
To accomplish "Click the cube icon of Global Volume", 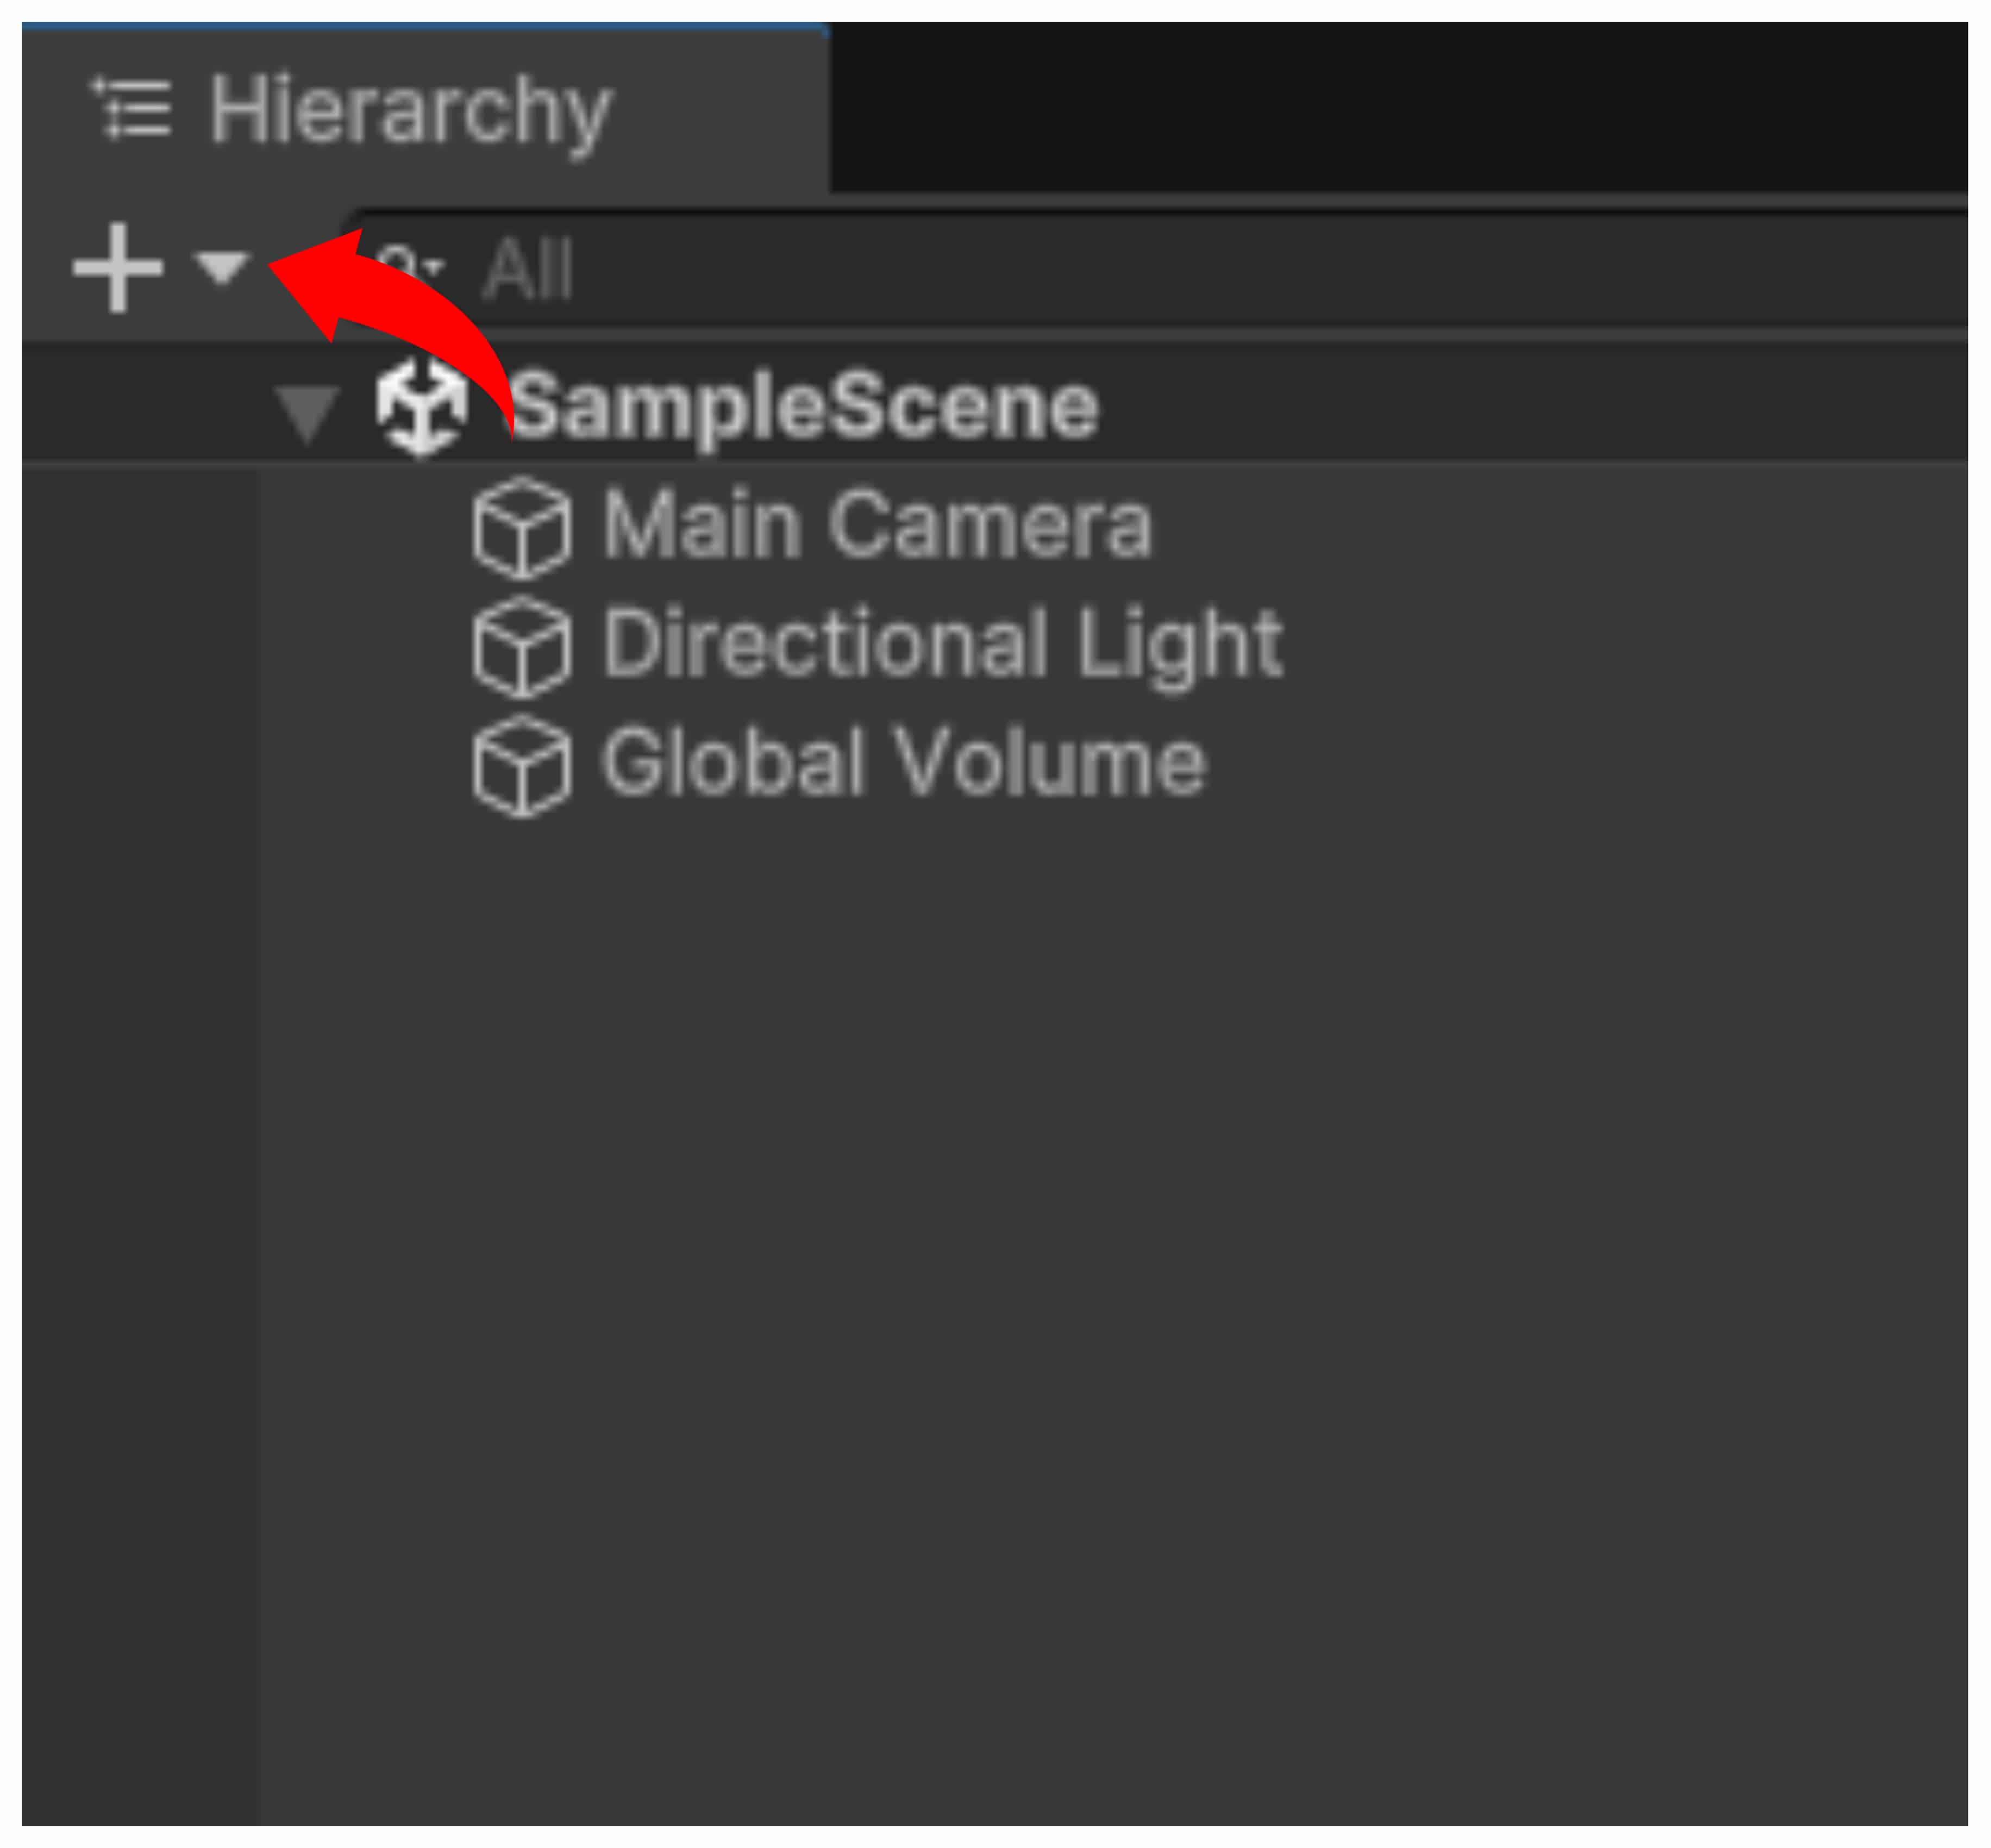I will [x=522, y=766].
